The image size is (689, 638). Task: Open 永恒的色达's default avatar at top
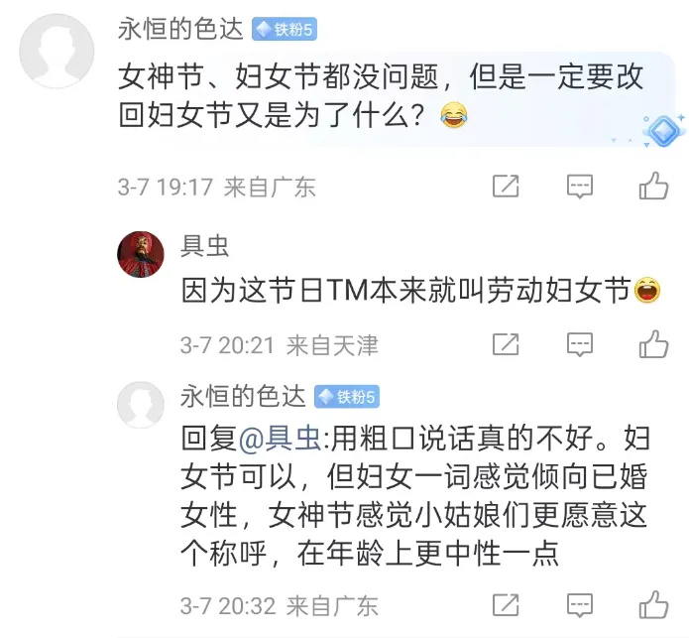tap(57, 51)
